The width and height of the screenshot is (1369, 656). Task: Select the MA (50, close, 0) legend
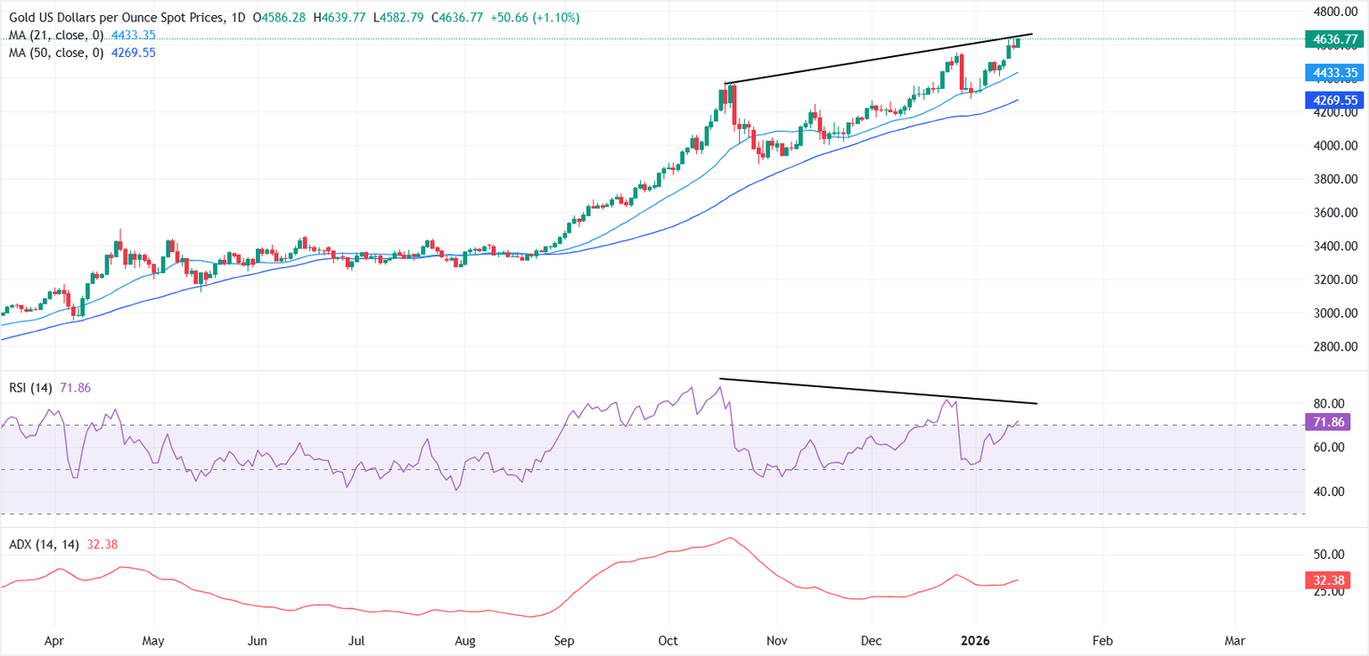pos(54,53)
